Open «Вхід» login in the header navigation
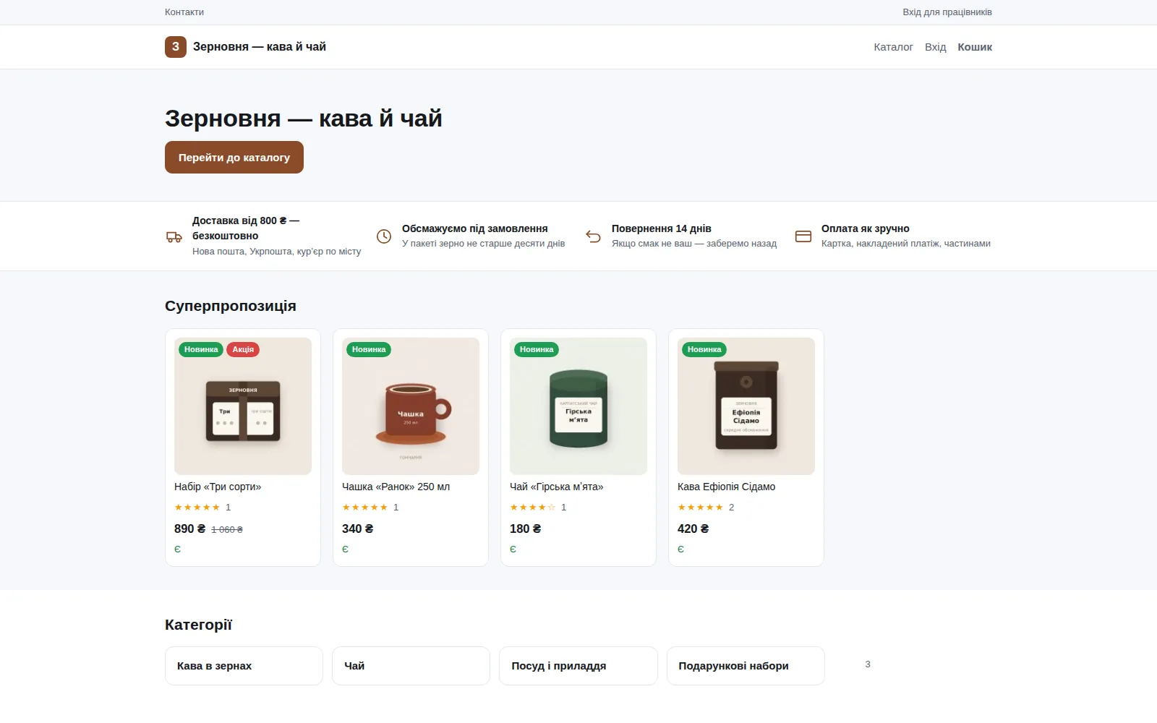 click(935, 47)
